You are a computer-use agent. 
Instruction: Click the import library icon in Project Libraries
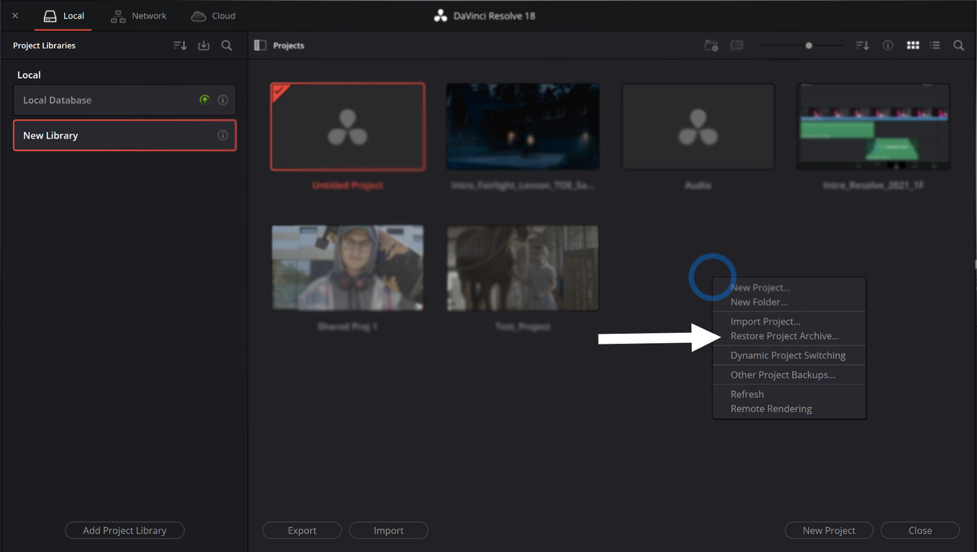coord(203,45)
